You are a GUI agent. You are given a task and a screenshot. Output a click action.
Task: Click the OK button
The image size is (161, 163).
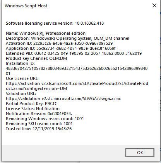tap(140, 153)
